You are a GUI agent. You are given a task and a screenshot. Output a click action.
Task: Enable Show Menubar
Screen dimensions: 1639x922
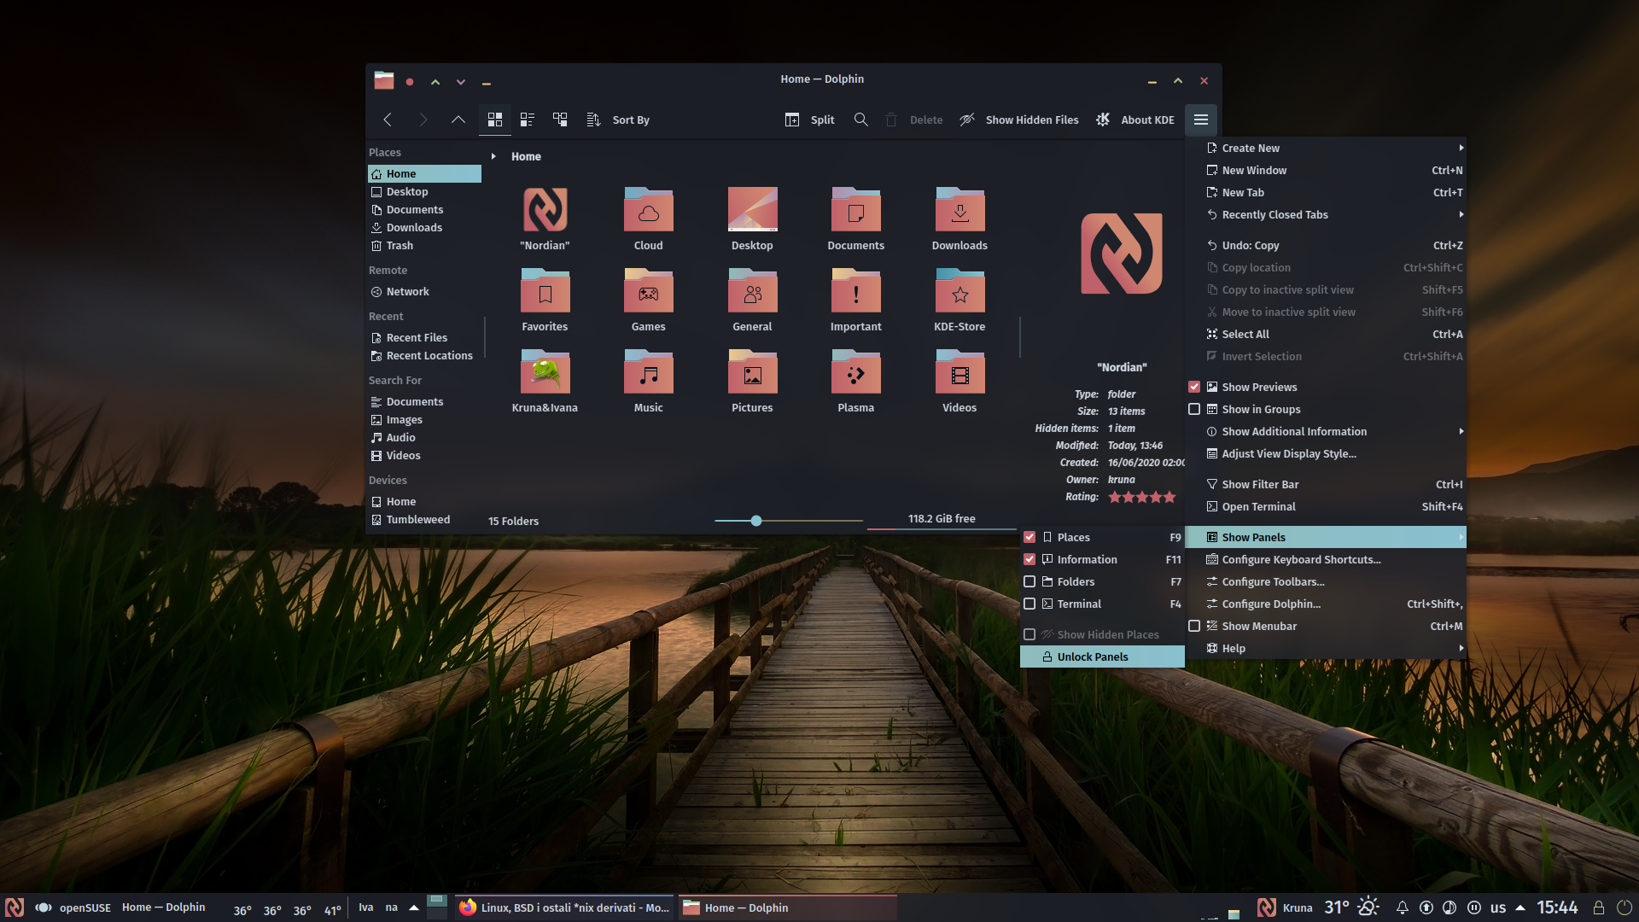[x=1194, y=626]
